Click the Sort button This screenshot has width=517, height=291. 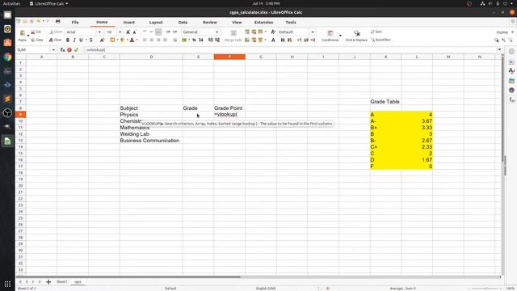[x=376, y=32]
